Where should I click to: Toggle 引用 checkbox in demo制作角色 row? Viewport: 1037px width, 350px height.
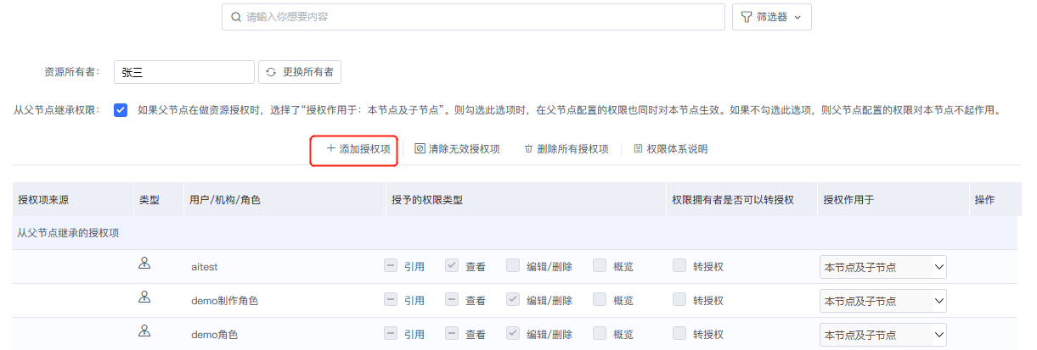pyautogui.click(x=391, y=300)
